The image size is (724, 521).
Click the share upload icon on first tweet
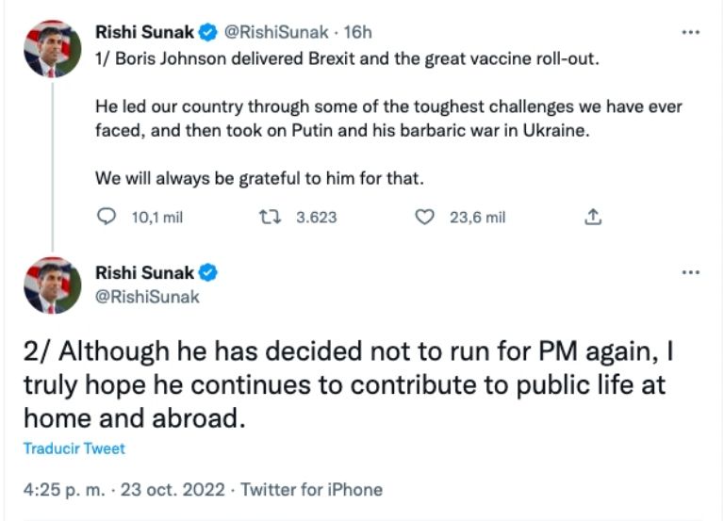(593, 217)
